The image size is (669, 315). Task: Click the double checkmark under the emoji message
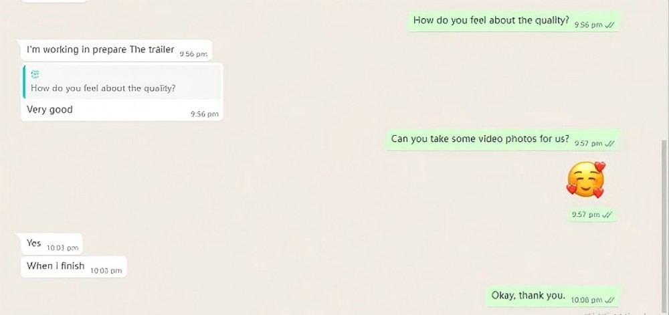point(606,215)
